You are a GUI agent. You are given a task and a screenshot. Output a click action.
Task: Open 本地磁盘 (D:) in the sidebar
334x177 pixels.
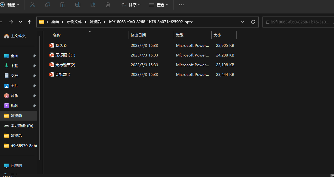(x=19, y=126)
